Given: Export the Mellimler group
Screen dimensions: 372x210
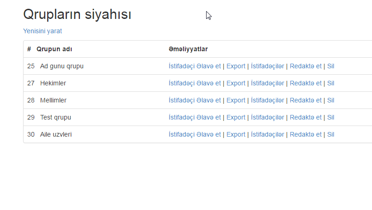Looking at the screenshot, I should [236, 100].
